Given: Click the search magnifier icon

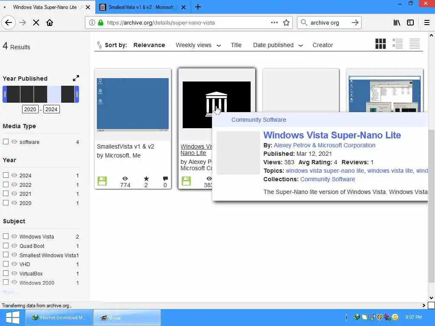Looking at the screenshot, I should [304, 22].
